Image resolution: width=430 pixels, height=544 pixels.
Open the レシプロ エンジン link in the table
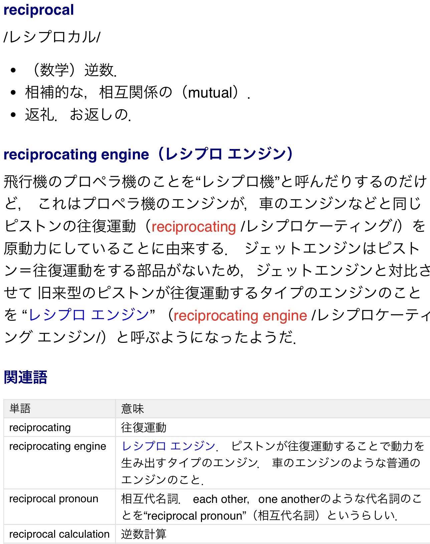(x=169, y=446)
